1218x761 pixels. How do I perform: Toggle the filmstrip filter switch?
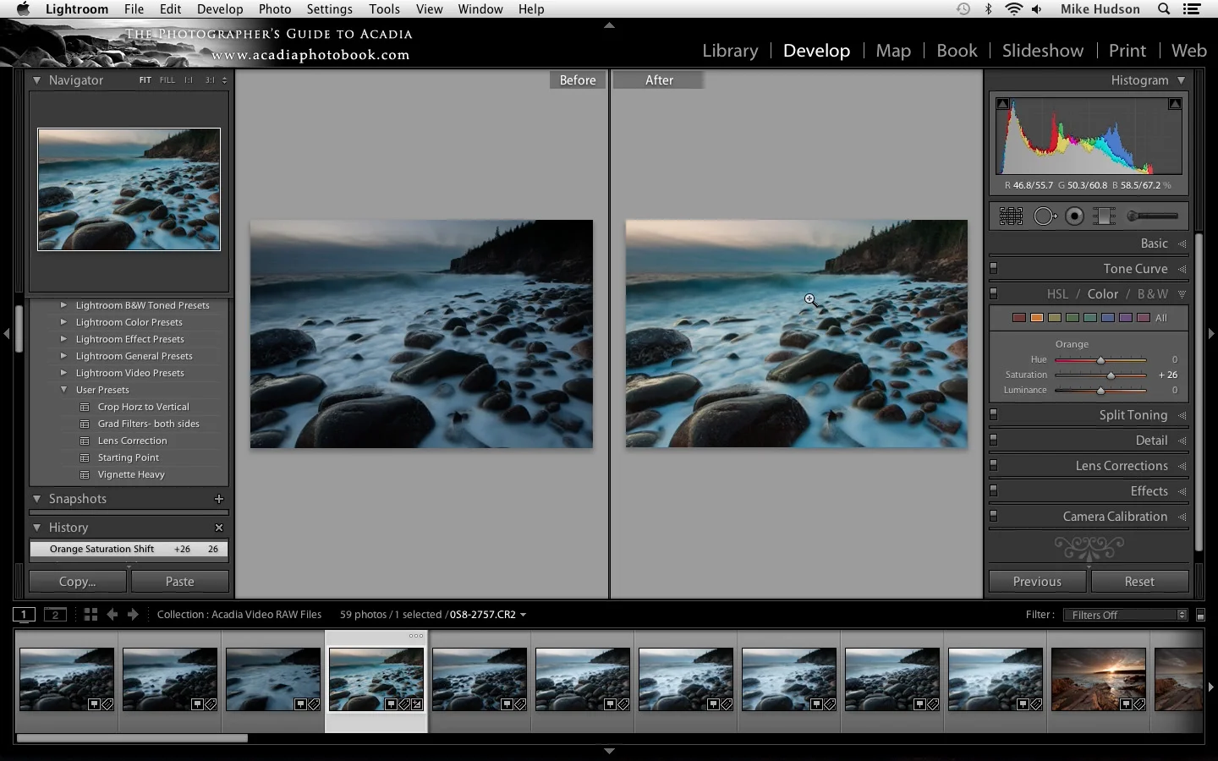pos(1200,616)
